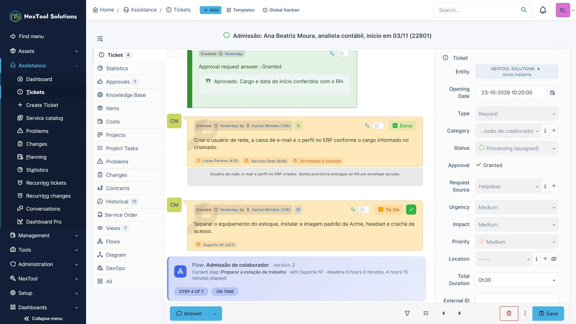Click the ON TIME flow status badge
576x324 pixels.
point(225,292)
